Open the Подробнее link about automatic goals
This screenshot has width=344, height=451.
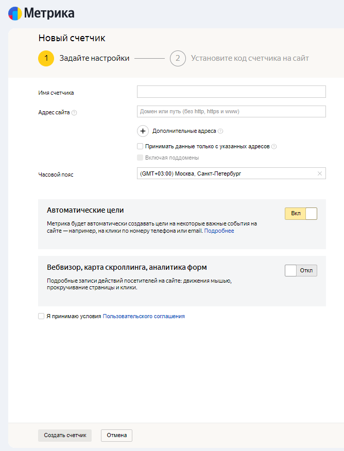[219, 231]
